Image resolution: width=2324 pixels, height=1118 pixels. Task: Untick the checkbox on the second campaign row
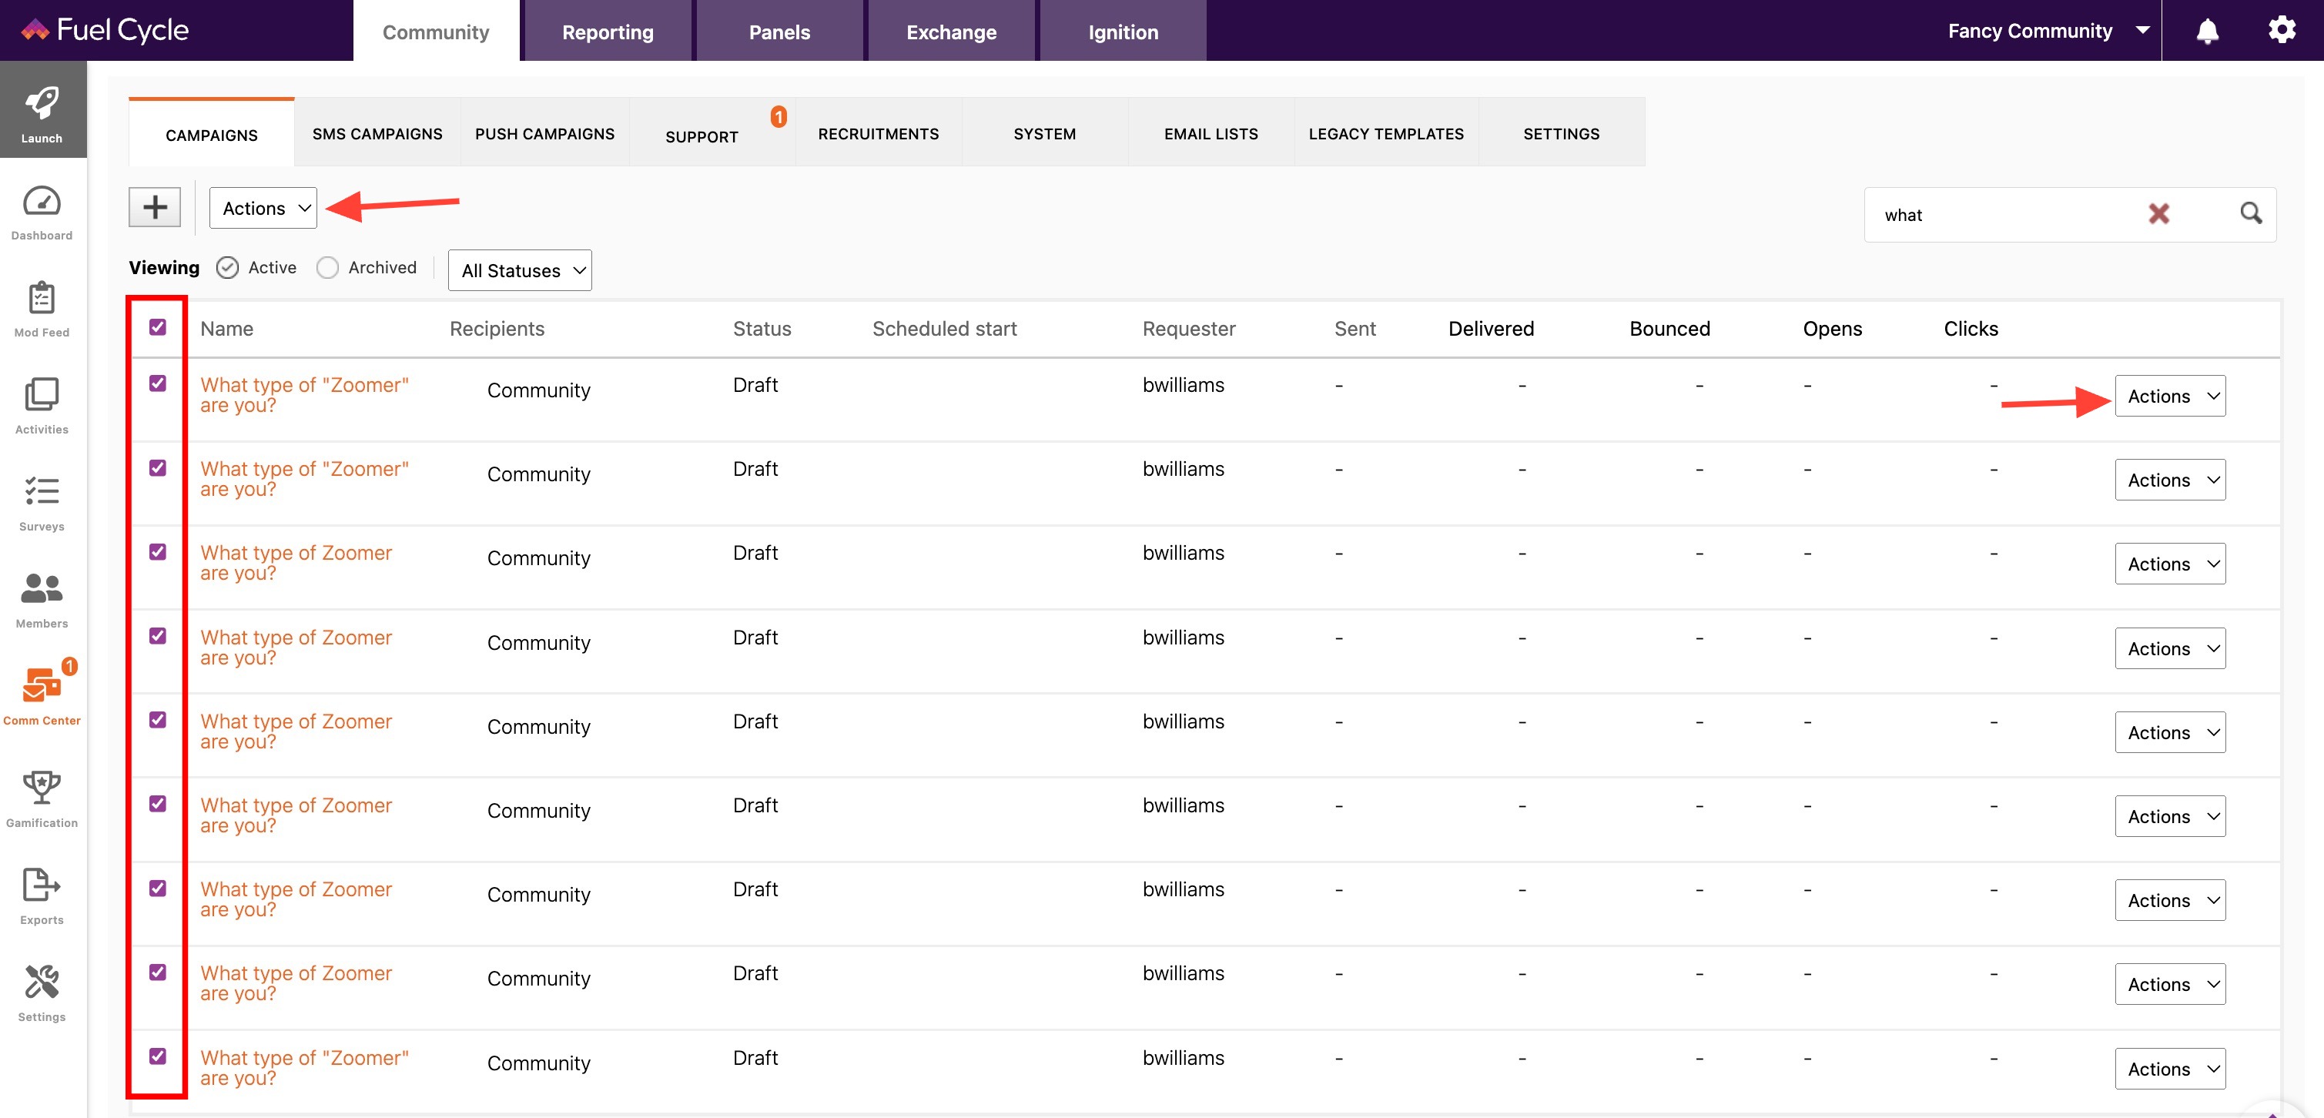click(158, 467)
